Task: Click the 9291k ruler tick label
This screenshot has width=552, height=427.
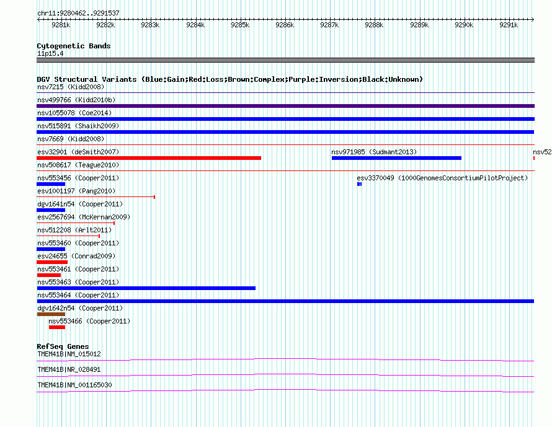Action: coord(509,25)
